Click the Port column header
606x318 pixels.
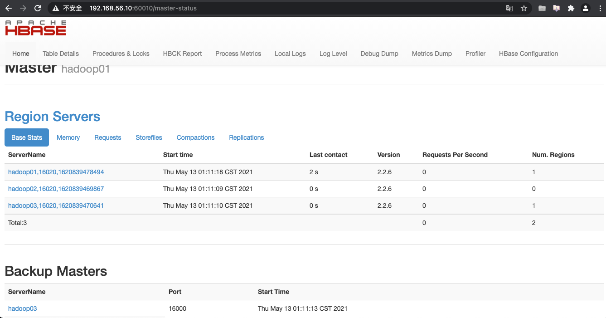pos(175,292)
